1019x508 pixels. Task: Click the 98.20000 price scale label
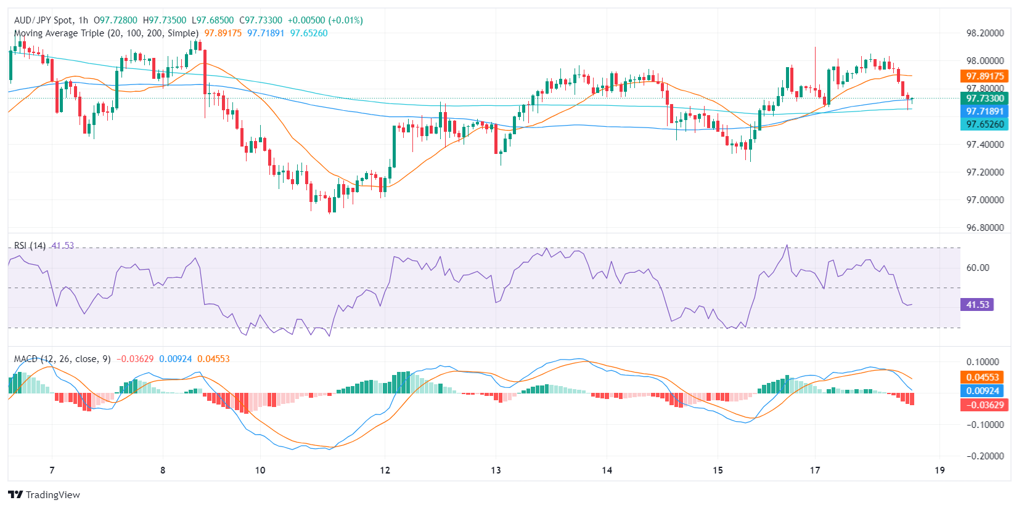tap(984, 33)
